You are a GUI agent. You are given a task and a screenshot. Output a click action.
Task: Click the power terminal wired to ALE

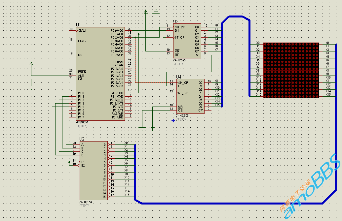pyautogui.click(x=31, y=64)
